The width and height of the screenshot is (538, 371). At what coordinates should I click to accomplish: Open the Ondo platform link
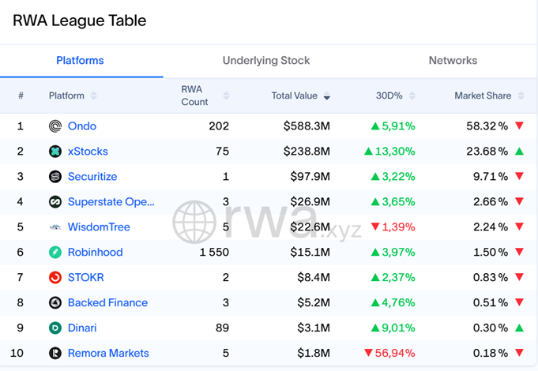tap(82, 126)
